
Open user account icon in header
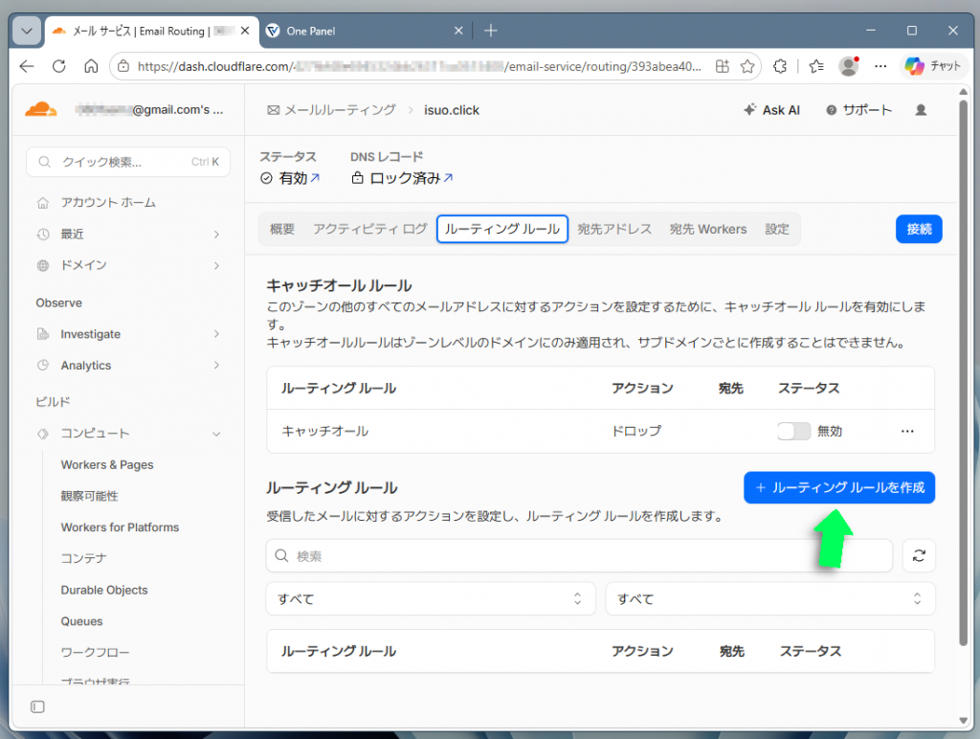921,110
